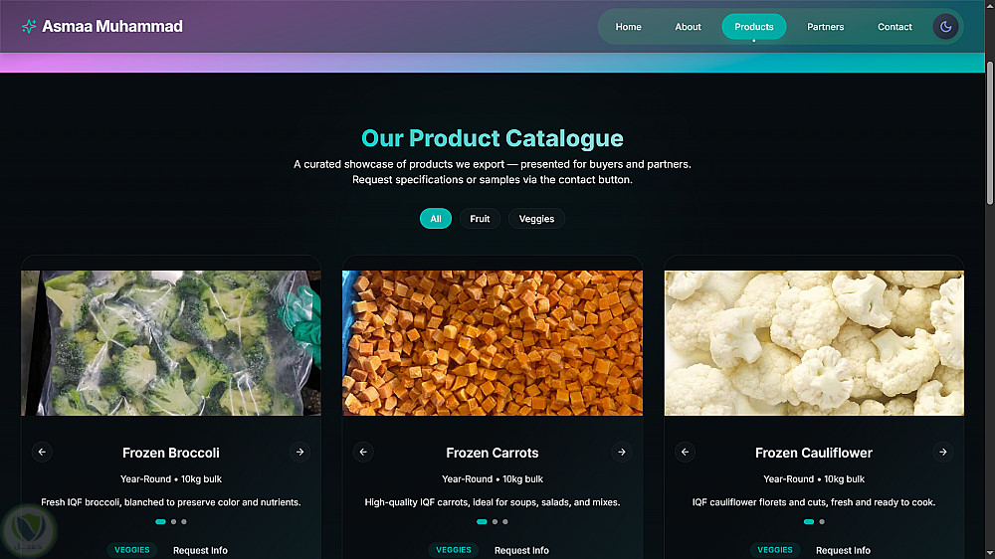This screenshot has width=995, height=559.
Task: Show next Frozen Cauliflower image
Action: [x=943, y=452]
